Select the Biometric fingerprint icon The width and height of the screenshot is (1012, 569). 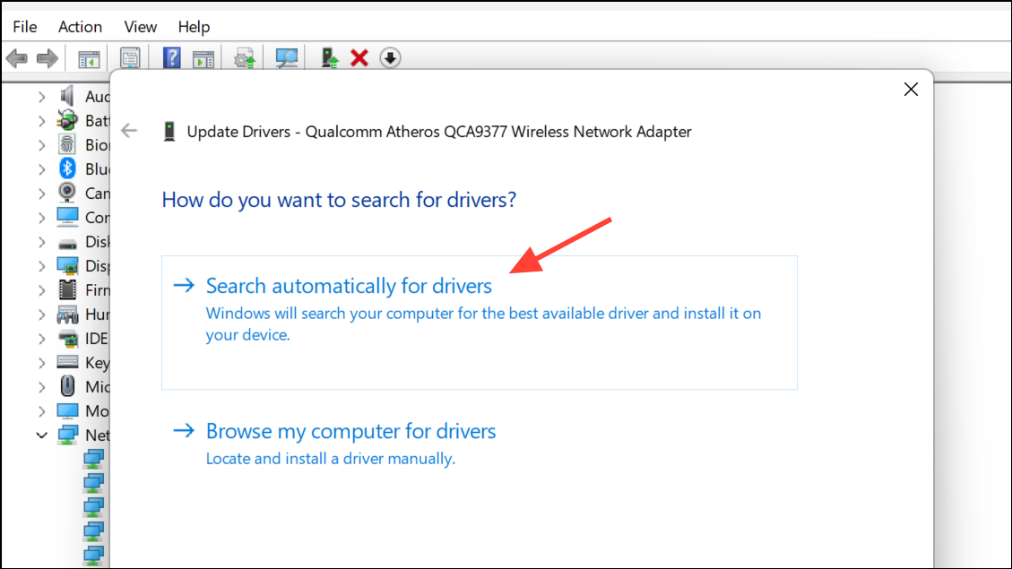(x=67, y=144)
